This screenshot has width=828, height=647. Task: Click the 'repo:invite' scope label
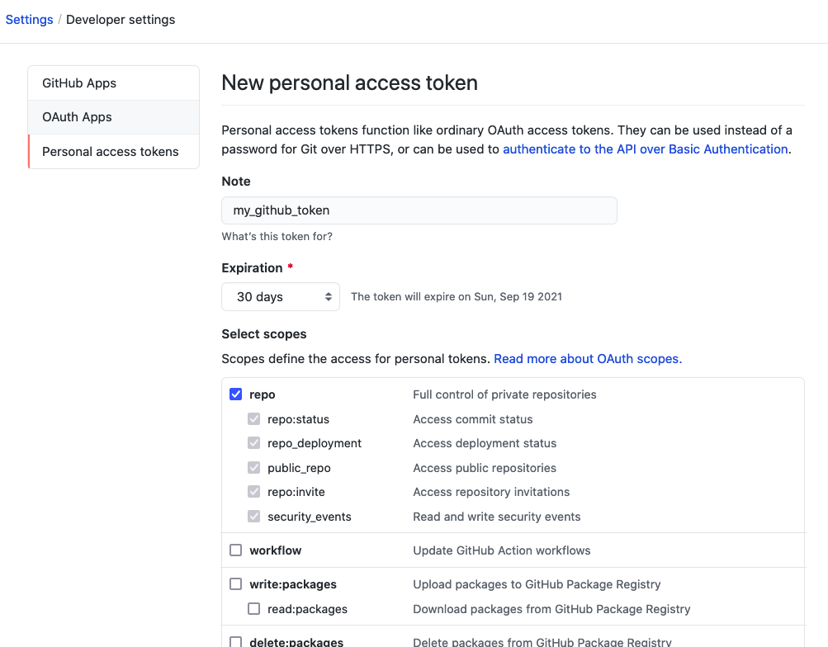[x=296, y=492]
